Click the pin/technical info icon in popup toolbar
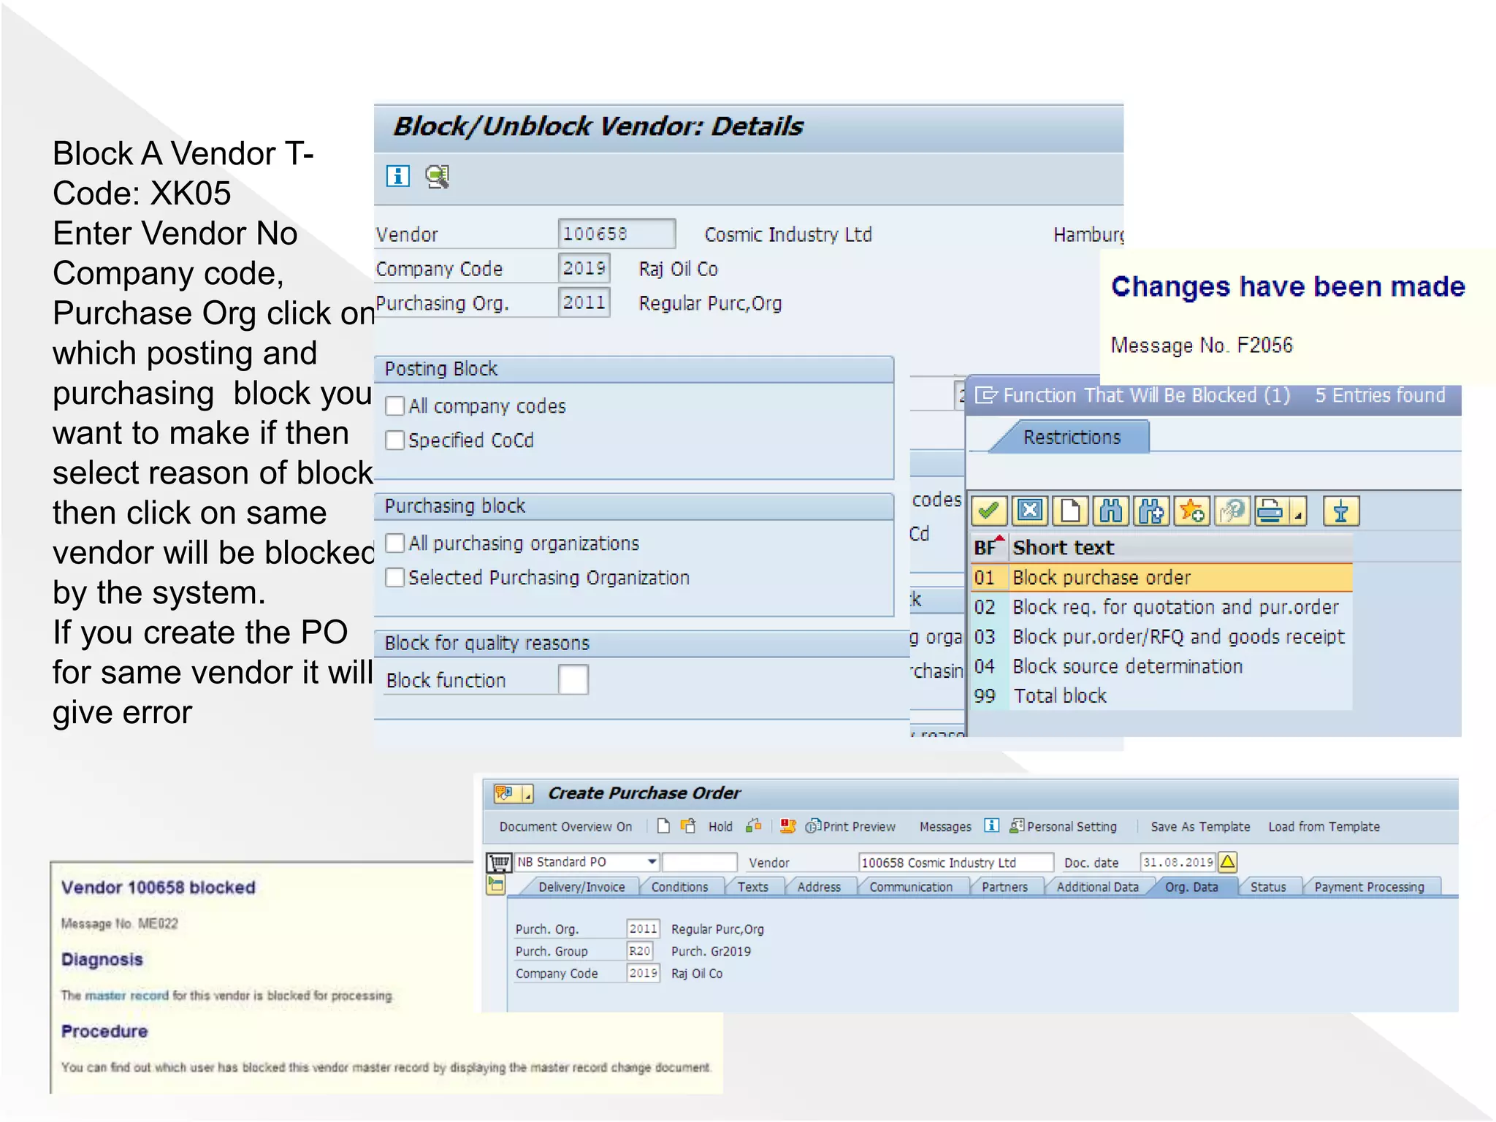1496x1122 pixels. click(1341, 511)
